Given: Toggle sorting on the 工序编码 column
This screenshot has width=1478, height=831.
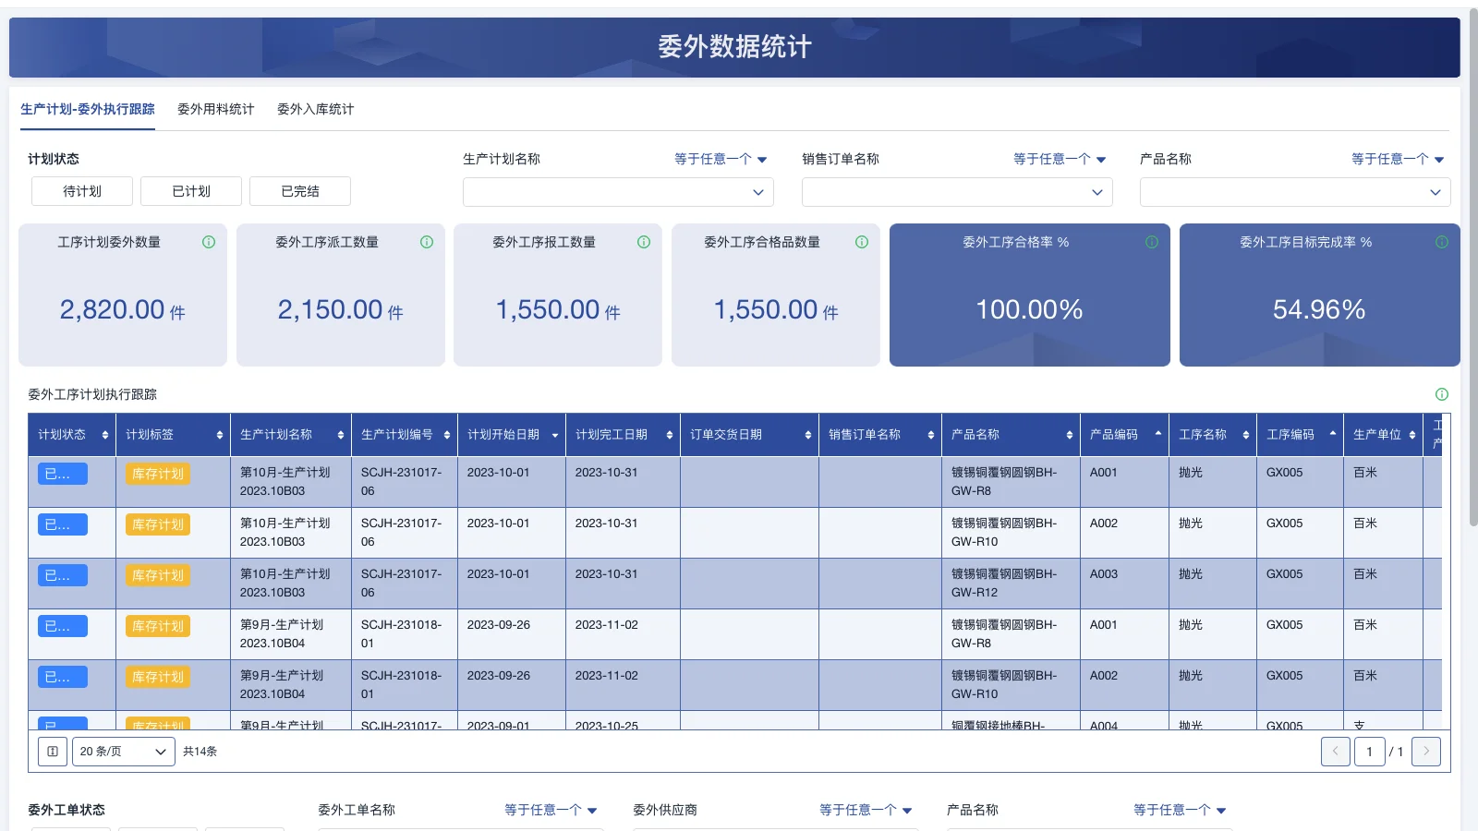Looking at the screenshot, I should tap(1331, 434).
